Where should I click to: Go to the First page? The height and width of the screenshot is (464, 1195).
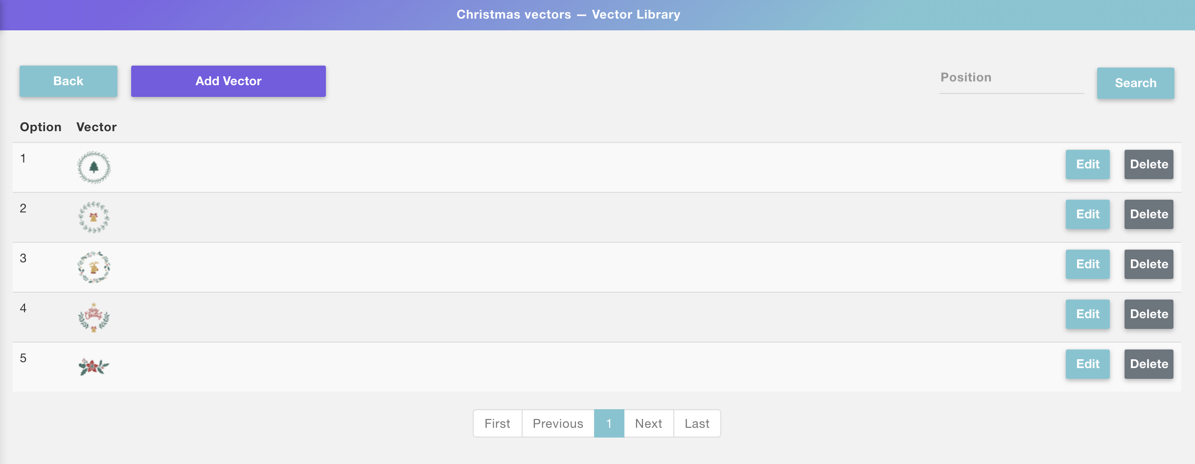click(497, 423)
